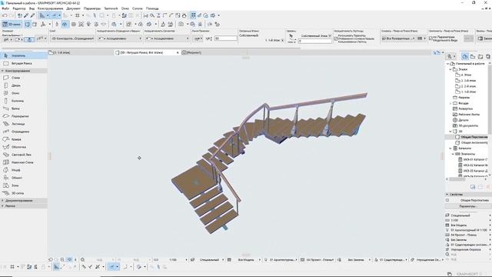Open the first 'Ассоциативно' dropdown
Image resolution: width=492 pixels, height=277 pixels.
(119, 38)
